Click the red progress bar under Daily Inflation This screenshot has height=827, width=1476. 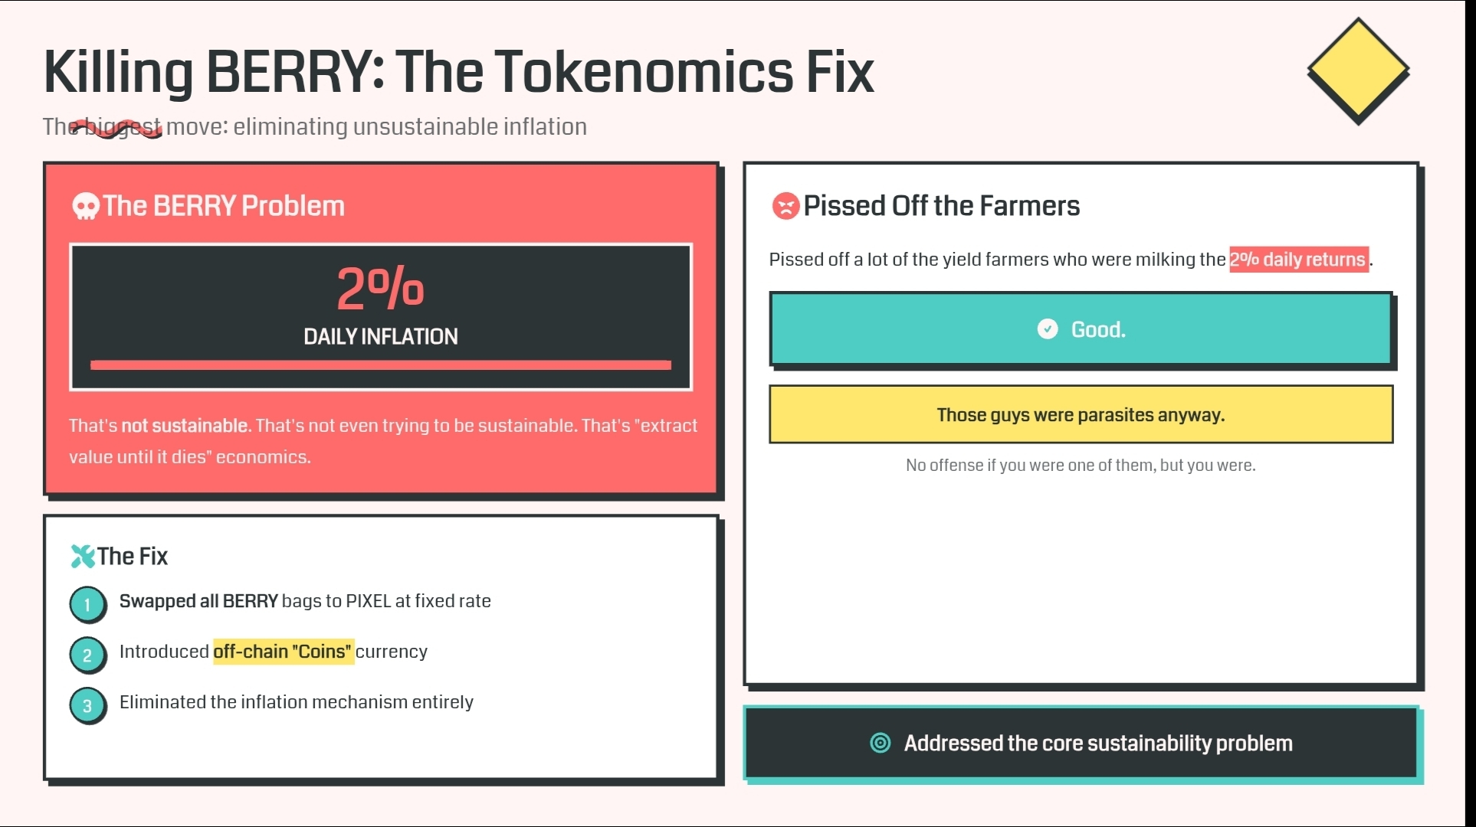(380, 365)
